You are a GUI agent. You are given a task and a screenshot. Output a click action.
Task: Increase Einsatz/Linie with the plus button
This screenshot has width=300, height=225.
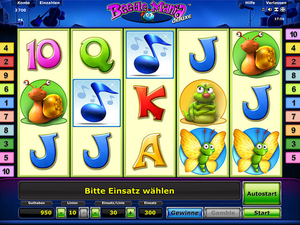pos(131,213)
